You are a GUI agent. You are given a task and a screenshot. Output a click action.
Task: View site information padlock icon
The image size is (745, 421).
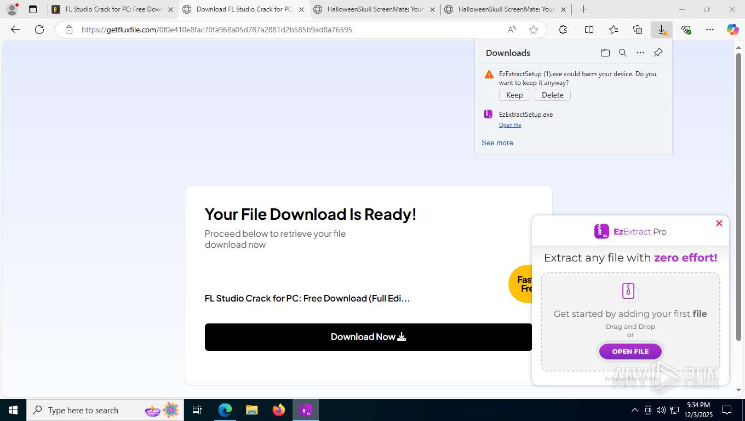(69, 30)
